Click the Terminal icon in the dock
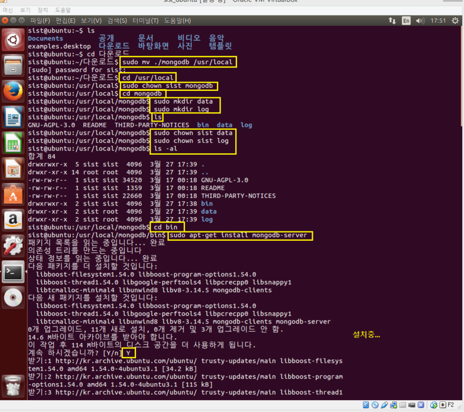Viewport: 464px width, 412px height. click(13, 272)
